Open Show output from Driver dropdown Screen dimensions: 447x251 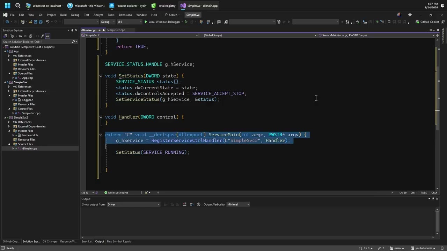133,204
